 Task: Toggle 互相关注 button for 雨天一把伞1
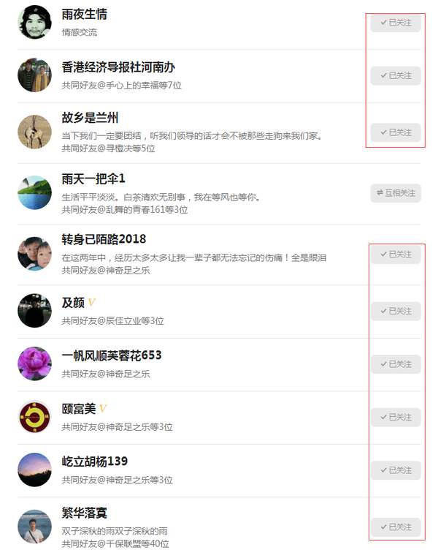(x=396, y=193)
